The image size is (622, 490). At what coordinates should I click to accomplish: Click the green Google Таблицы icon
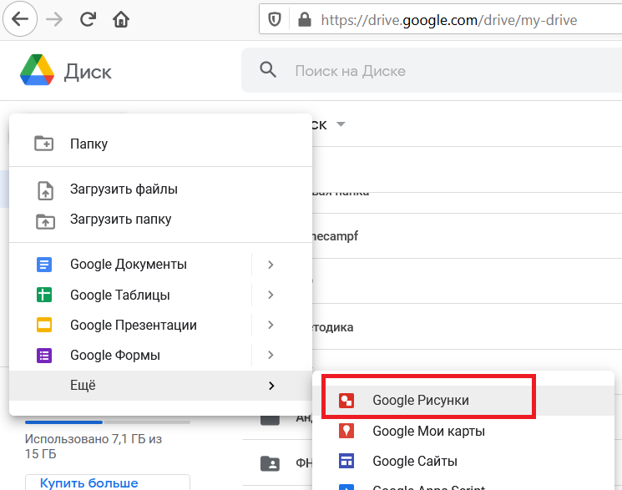(x=44, y=295)
